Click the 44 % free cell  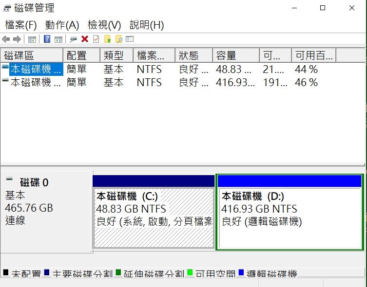306,69
